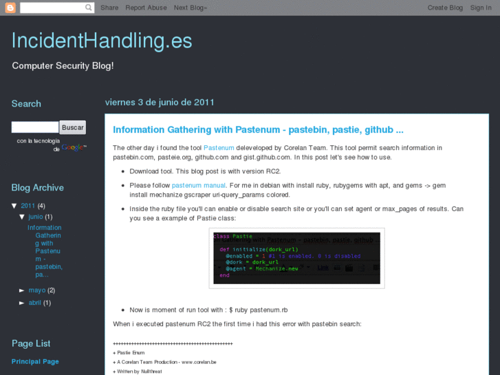
Task: Open archived post Information Gathering with Pastenum
Action: coord(45,251)
